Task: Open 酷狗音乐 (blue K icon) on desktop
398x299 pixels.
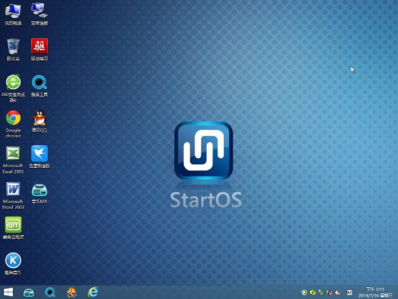Action: click(13, 264)
